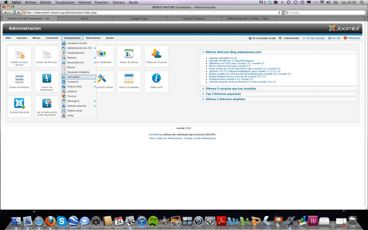The width and height of the screenshot is (368, 230).
Task: Click the add bookmark plus button
Action: click(18, 12)
